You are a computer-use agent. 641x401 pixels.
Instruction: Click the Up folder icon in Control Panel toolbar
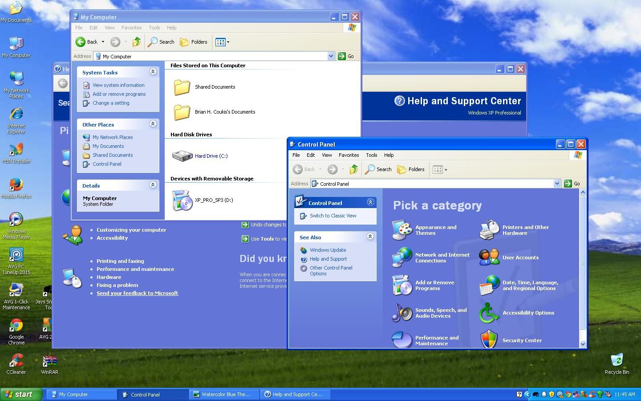click(354, 169)
